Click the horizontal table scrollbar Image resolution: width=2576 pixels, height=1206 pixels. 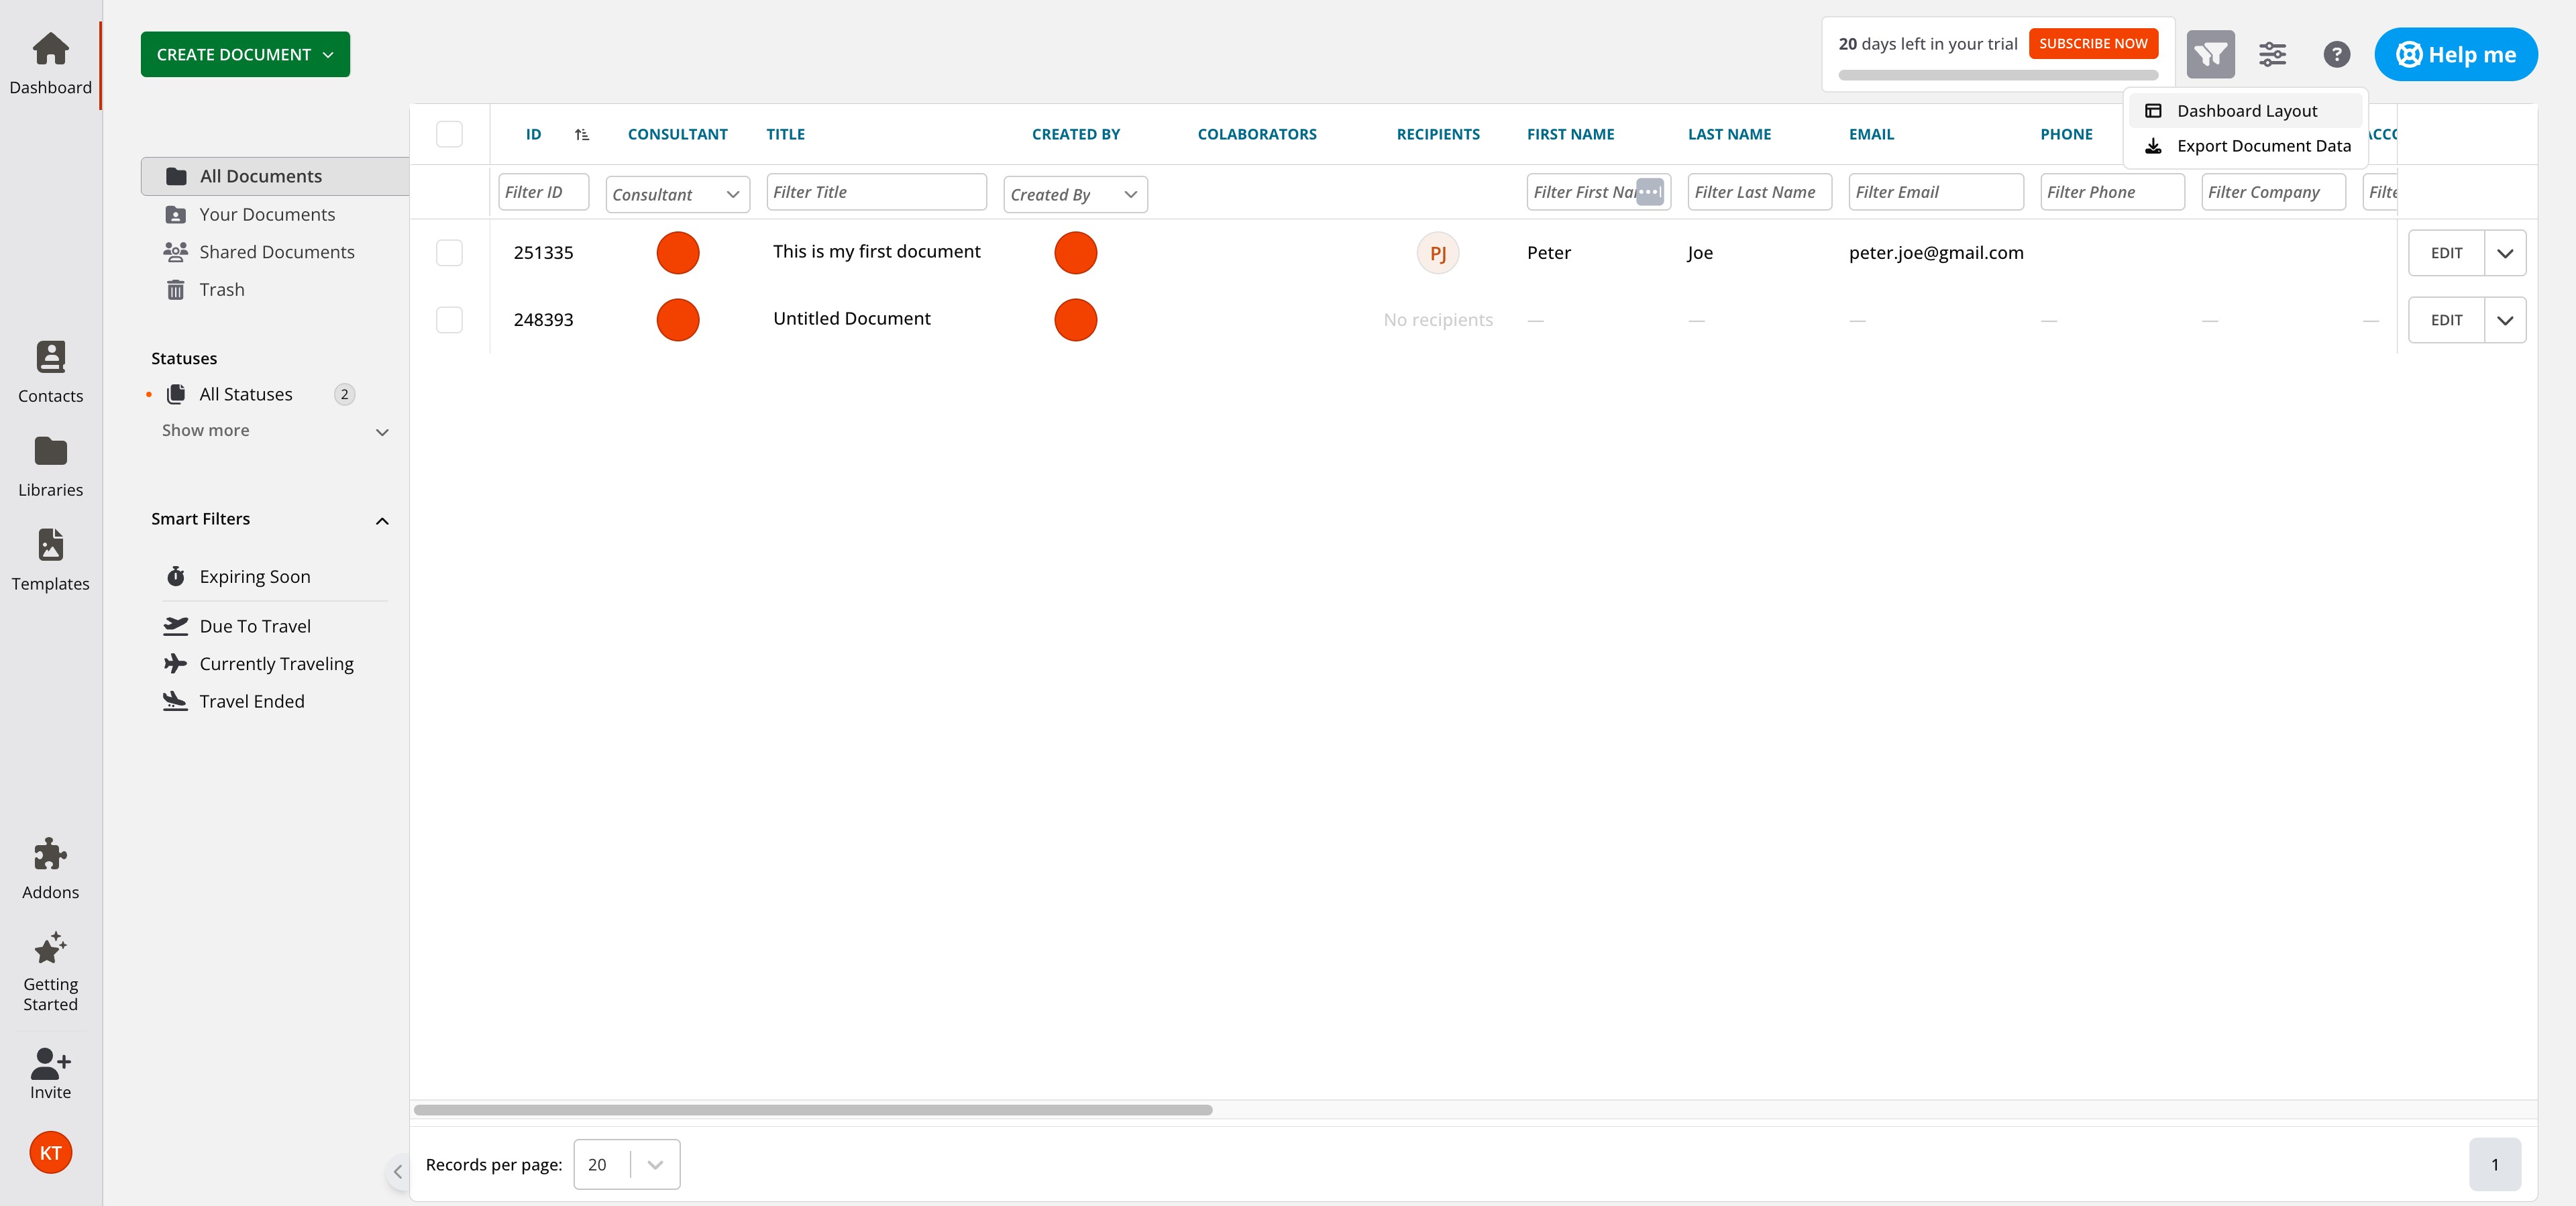pyautogui.click(x=812, y=1110)
